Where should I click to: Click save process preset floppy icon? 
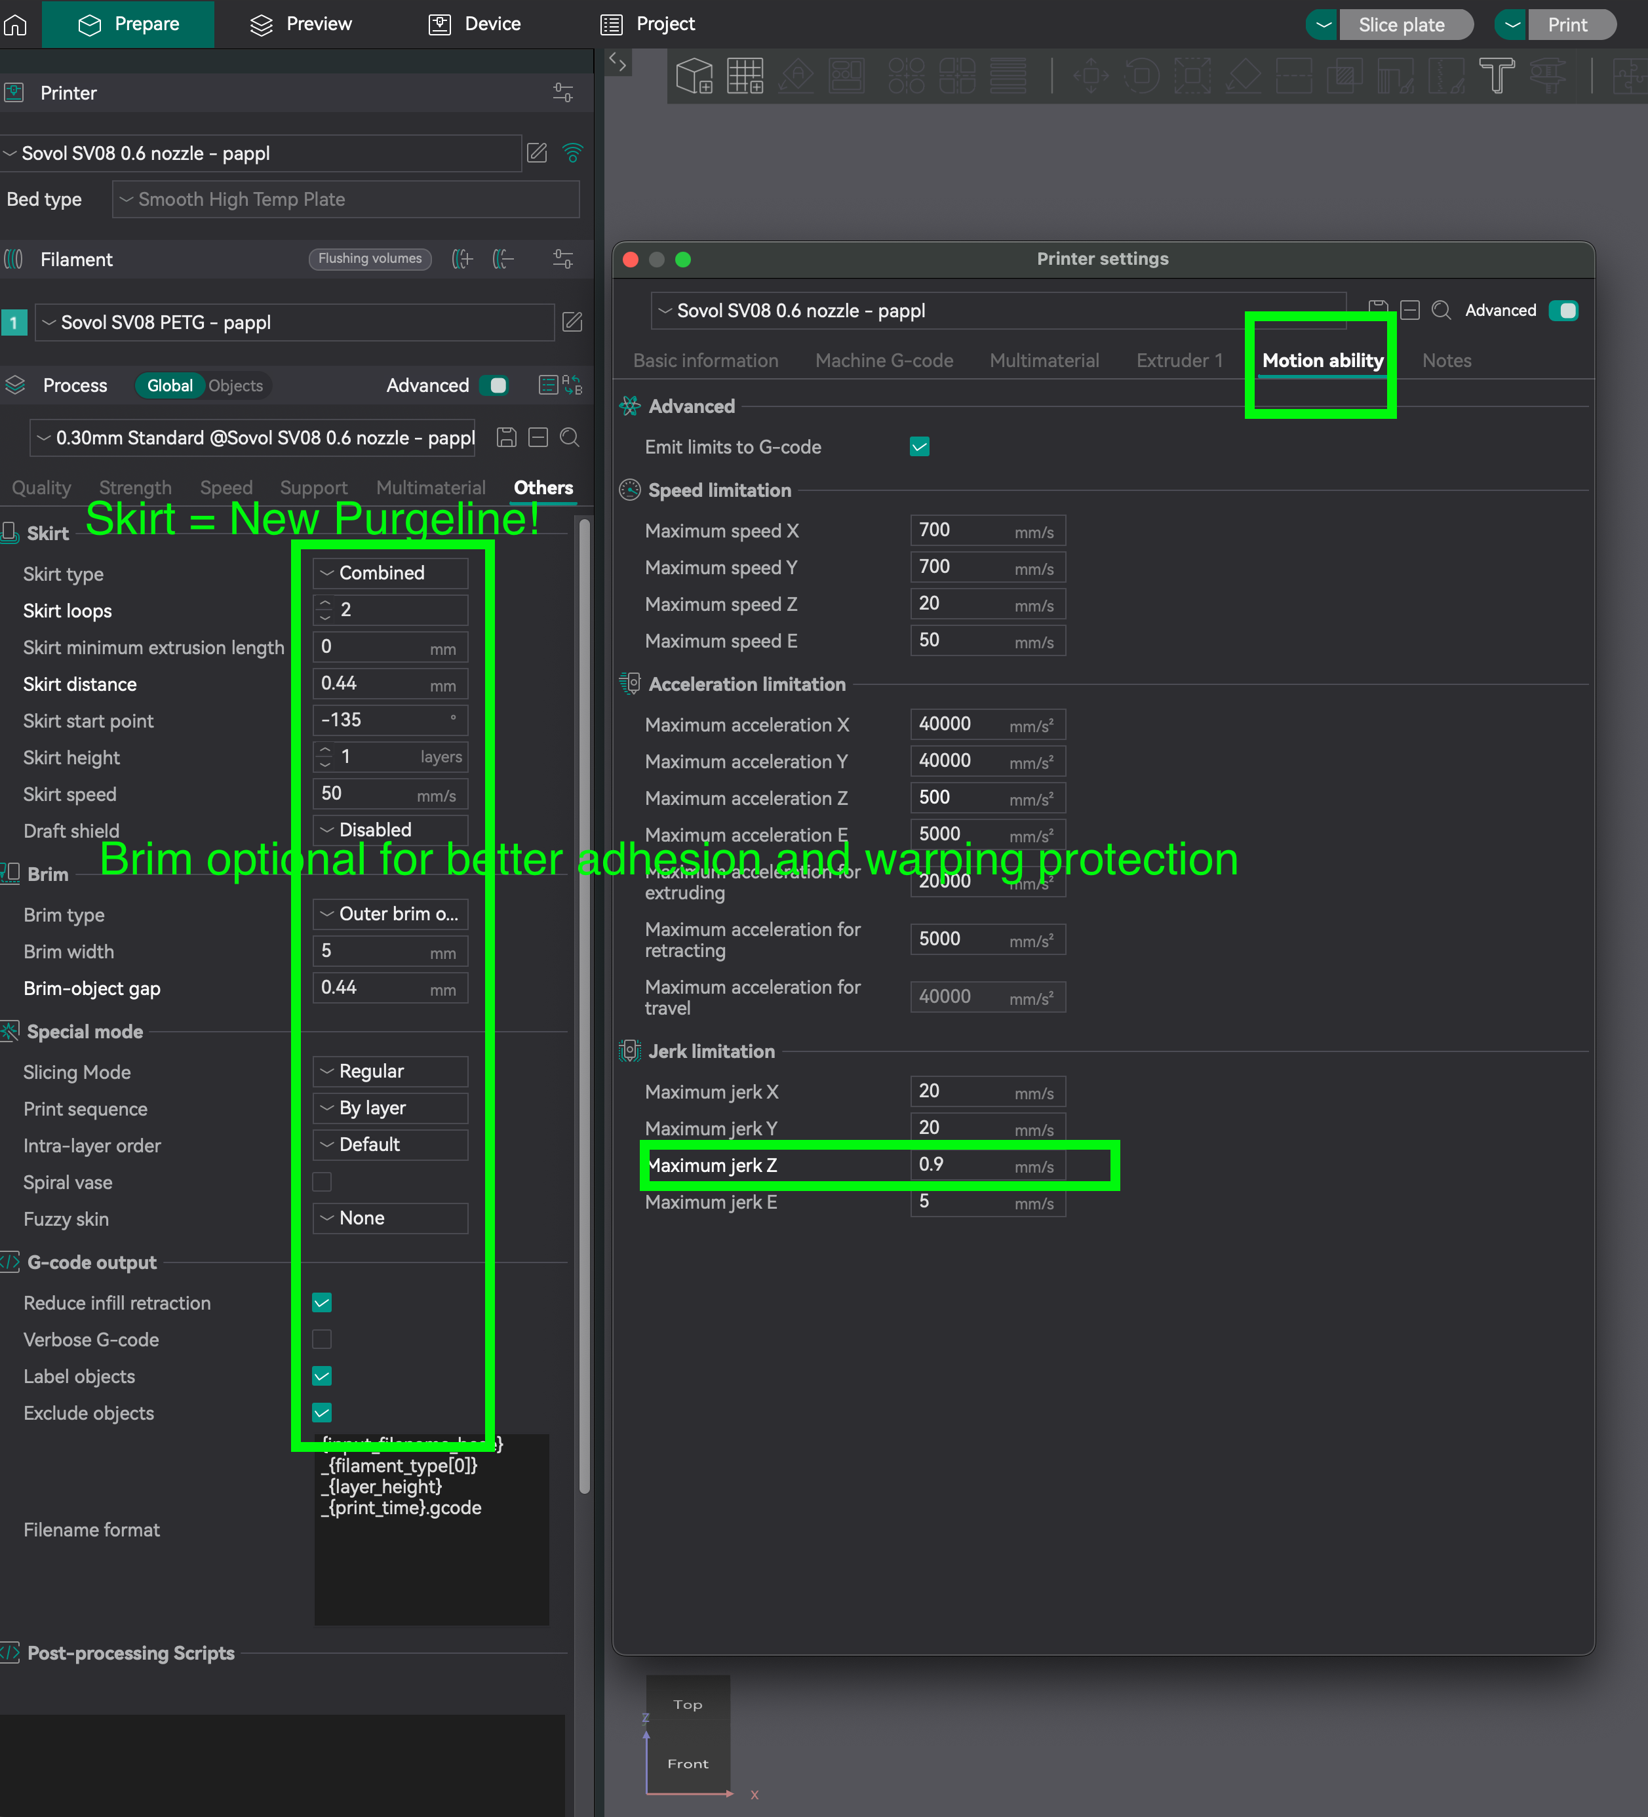point(507,438)
